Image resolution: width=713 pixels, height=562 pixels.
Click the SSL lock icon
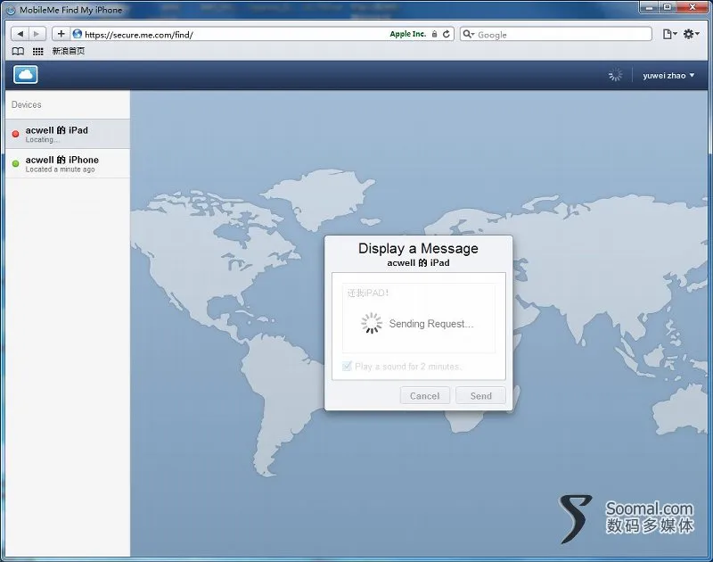click(435, 34)
